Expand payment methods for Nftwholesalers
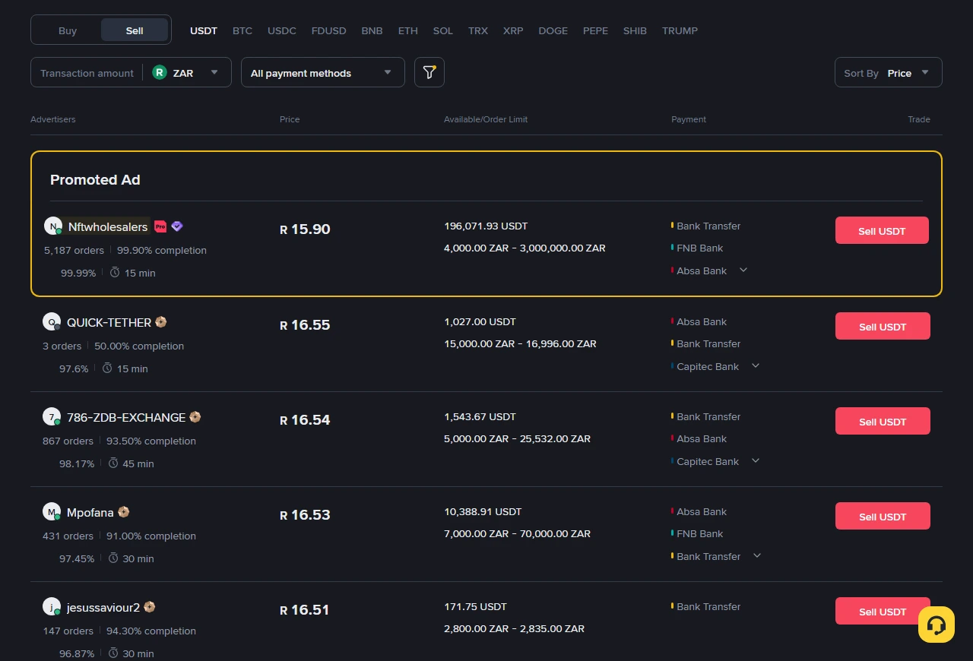 click(743, 270)
